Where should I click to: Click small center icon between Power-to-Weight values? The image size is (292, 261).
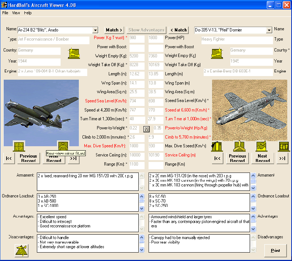pos(146,129)
